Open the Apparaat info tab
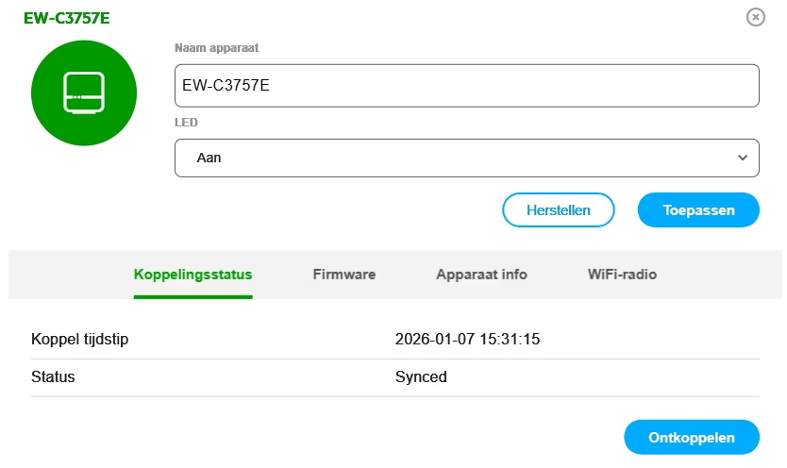Image resolution: width=787 pixels, height=468 pixels. tap(481, 275)
